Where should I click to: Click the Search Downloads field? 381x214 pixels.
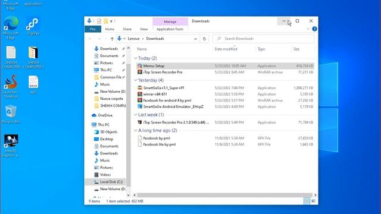pos(263,39)
